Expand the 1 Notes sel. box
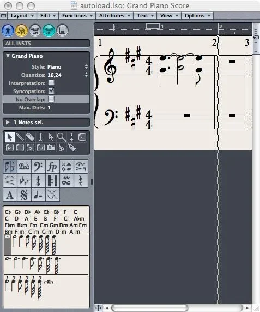 point(8,122)
